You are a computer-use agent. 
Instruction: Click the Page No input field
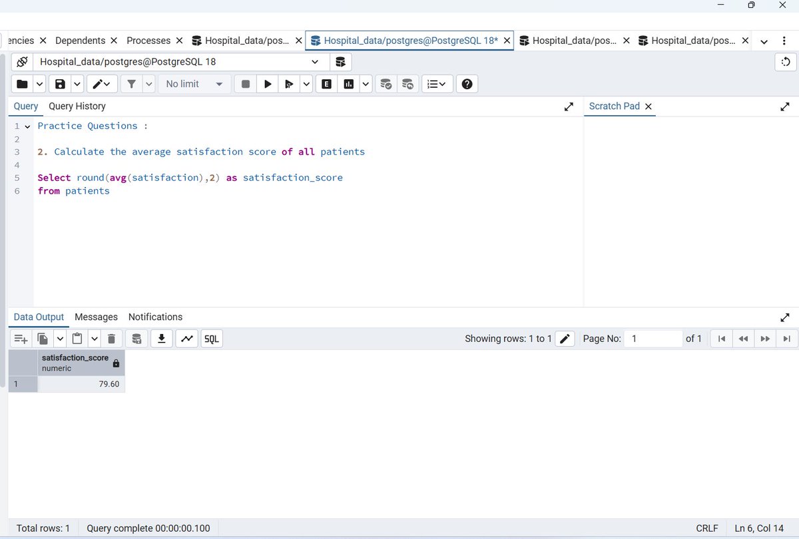(x=654, y=339)
